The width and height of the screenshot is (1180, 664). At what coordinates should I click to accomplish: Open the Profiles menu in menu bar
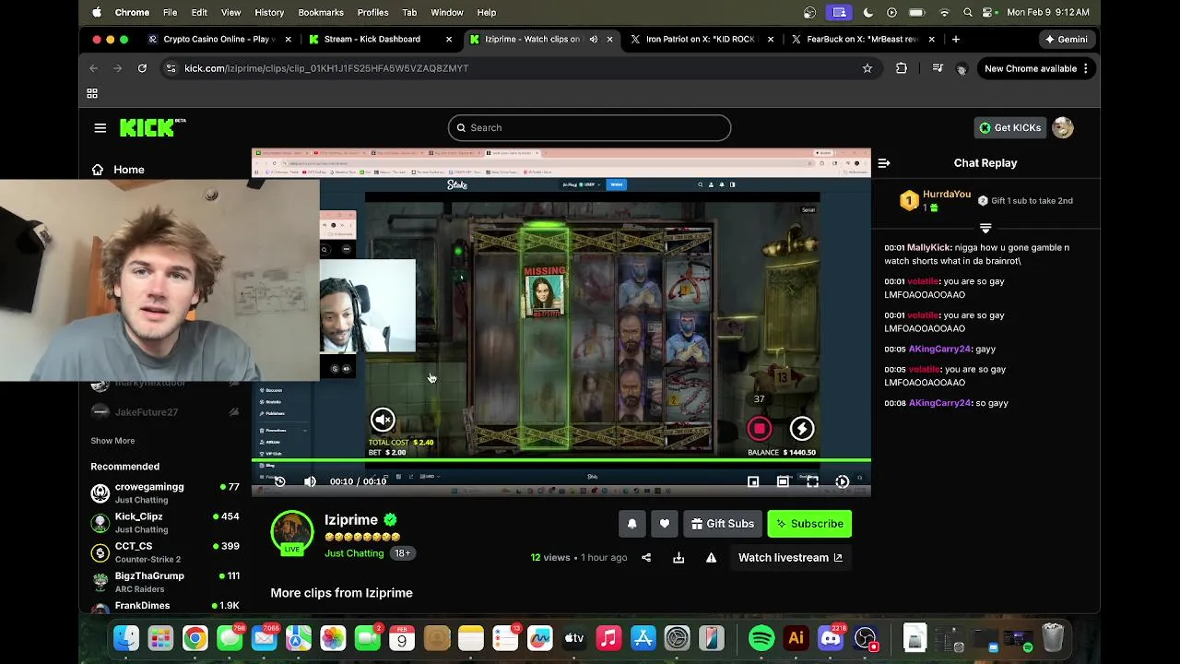pos(372,13)
